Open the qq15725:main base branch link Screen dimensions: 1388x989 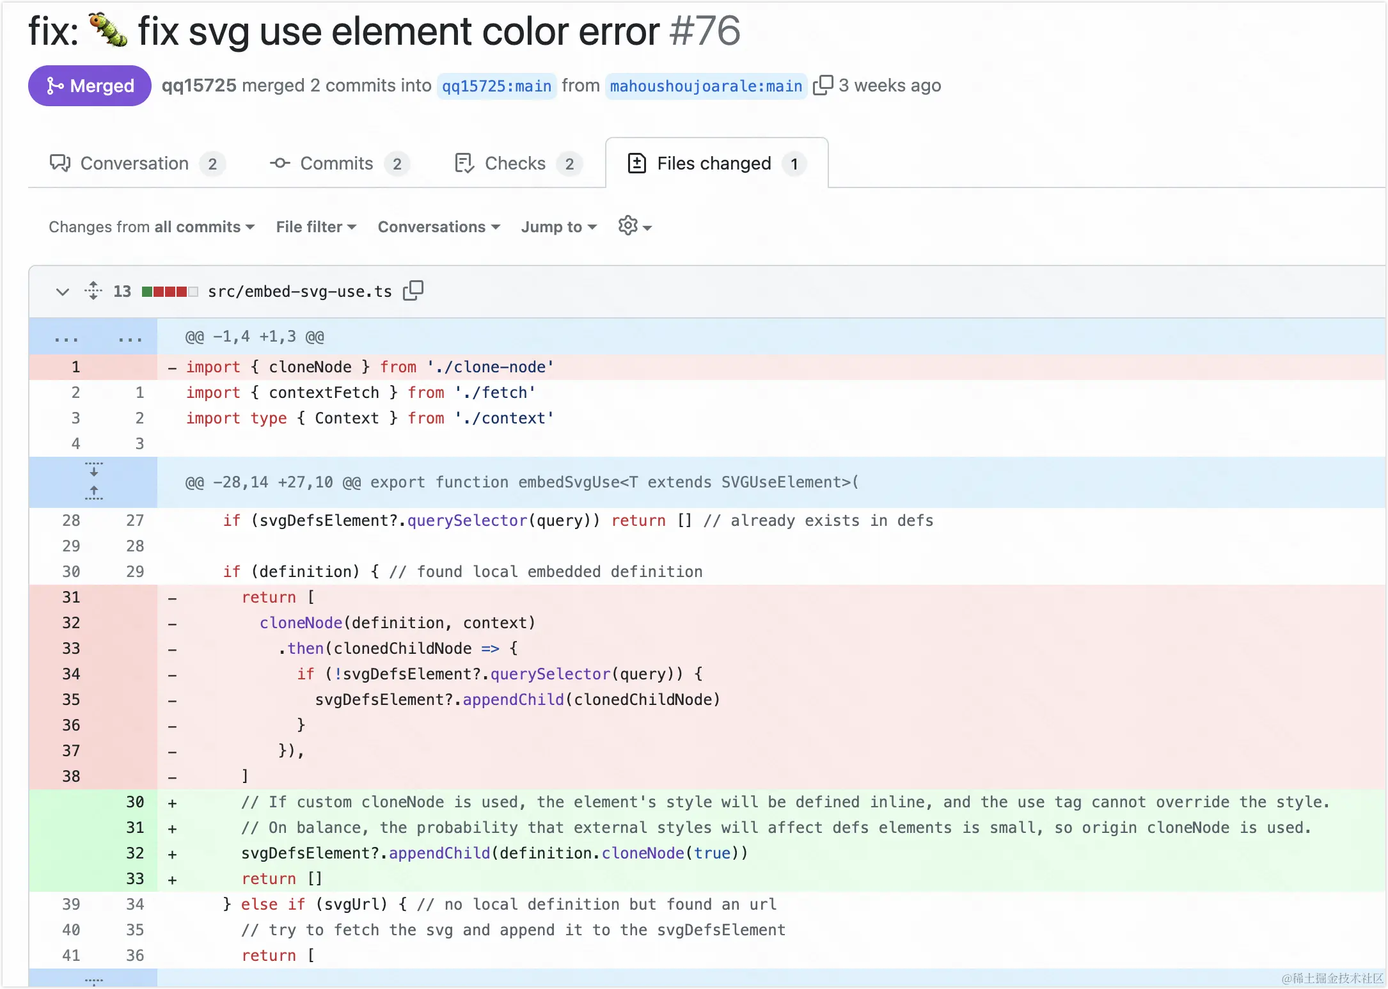click(x=496, y=86)
